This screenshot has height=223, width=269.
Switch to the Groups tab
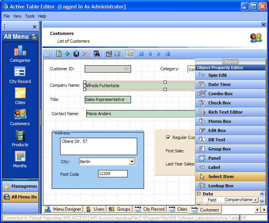coord(120,209)
